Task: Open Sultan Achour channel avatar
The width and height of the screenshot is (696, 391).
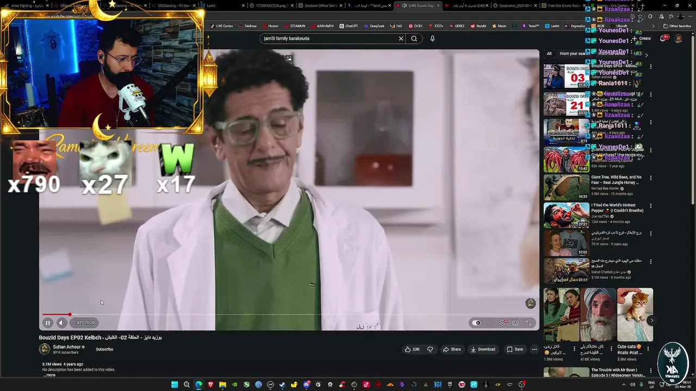Action: pyautogui.click(x=45, y=349)
